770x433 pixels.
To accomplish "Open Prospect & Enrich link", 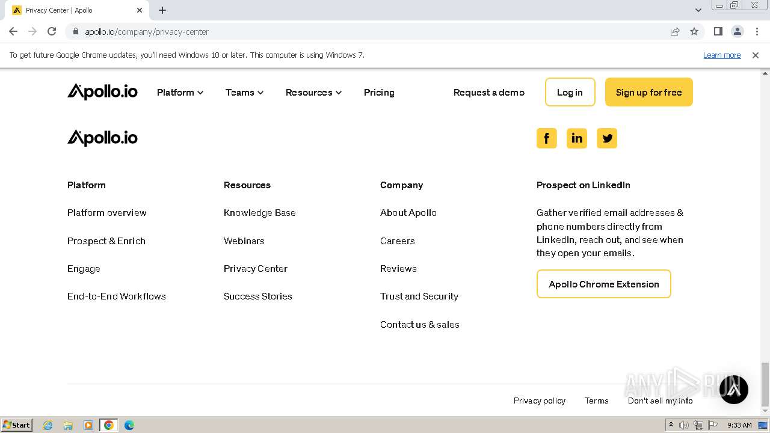I will 106,241.
